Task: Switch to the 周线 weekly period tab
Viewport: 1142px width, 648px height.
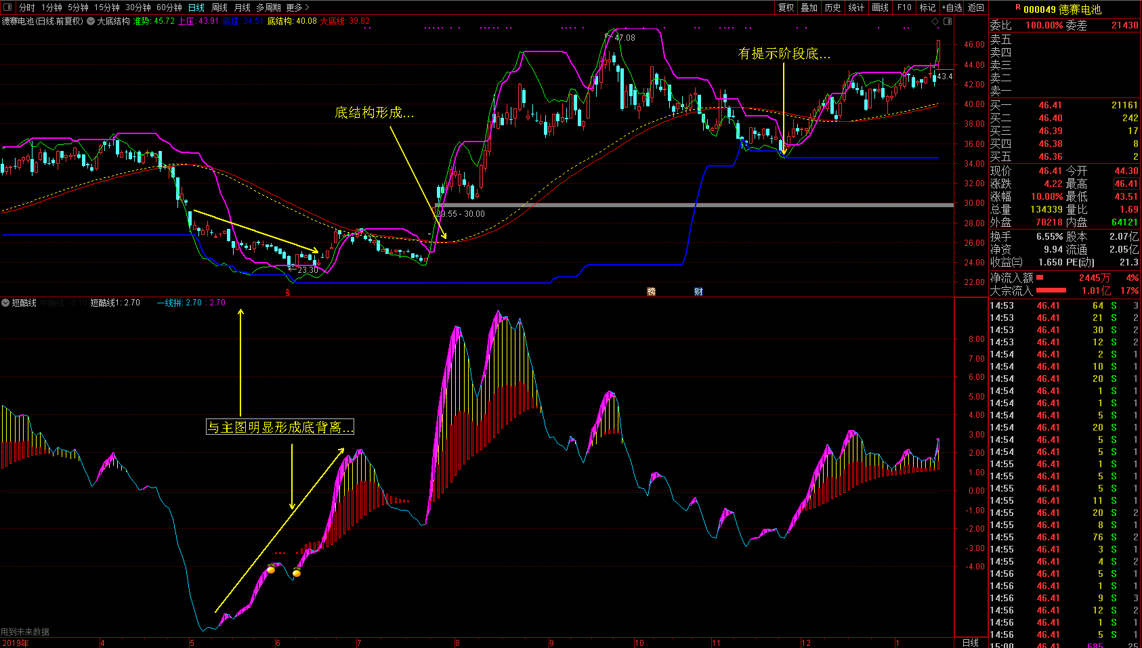Action: coord(219,7)
